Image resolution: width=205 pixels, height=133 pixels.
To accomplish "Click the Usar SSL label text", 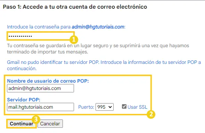I will (x=137, y=107).
